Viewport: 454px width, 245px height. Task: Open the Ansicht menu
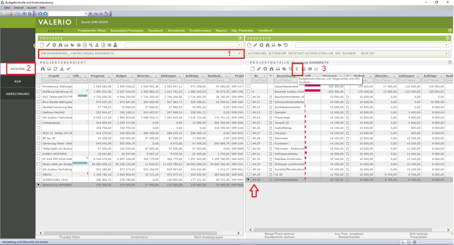[31, 9]
